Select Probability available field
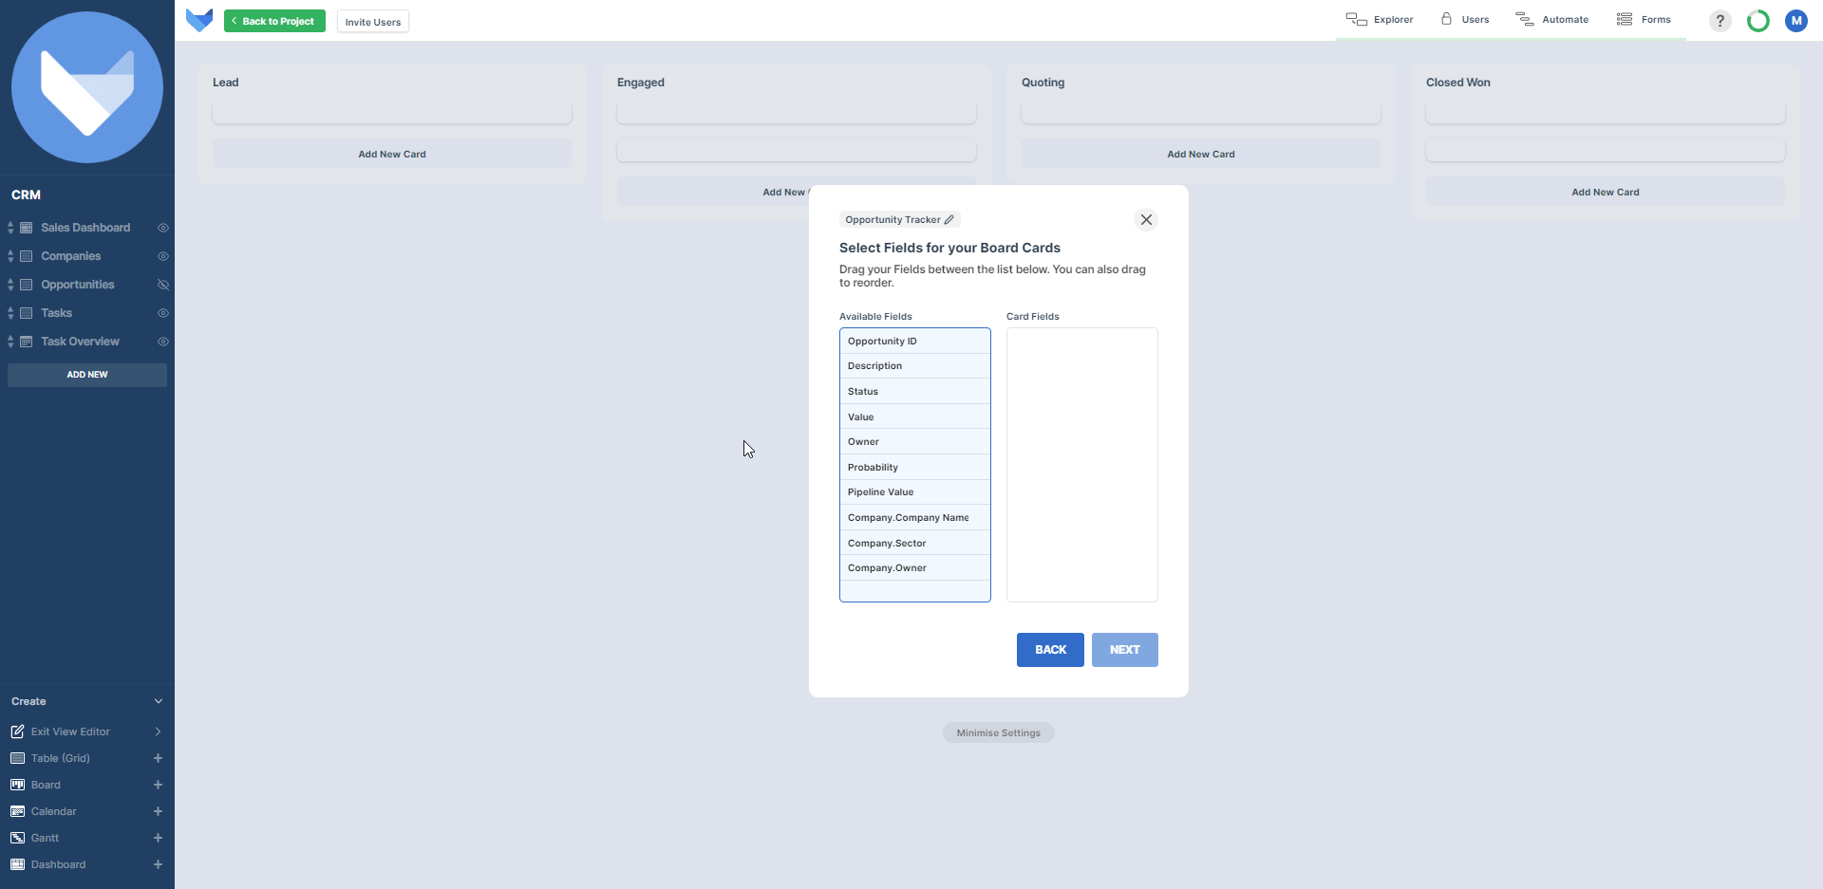Screen dimensions: 1823x889 pos(915,467)
